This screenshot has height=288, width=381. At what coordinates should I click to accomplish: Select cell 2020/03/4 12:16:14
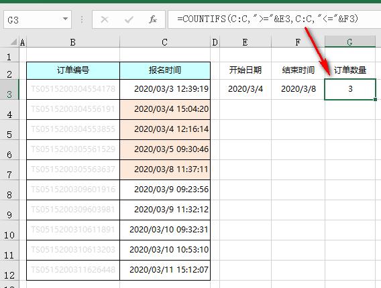pos(165,129)
